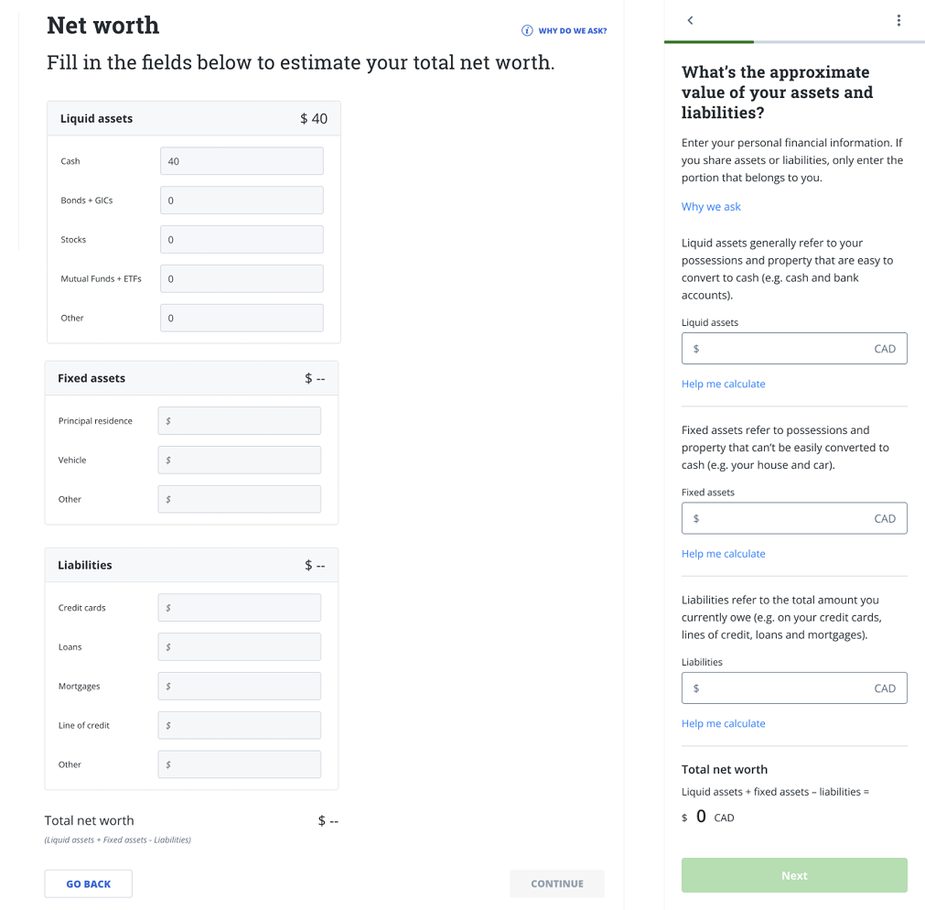The image size is (925, 910).
Task: Select the Mutual Funds + ETFs field
Action: [241, 278]
